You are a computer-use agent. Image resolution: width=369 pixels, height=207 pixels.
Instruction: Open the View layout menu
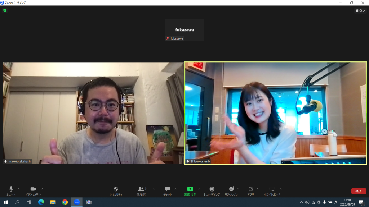tap(360, 10)
